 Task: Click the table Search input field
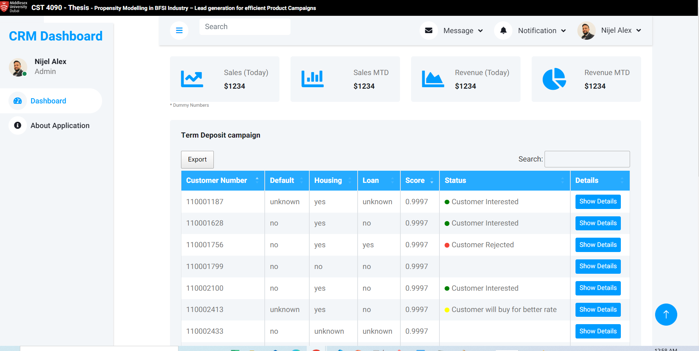coord(587,159)
